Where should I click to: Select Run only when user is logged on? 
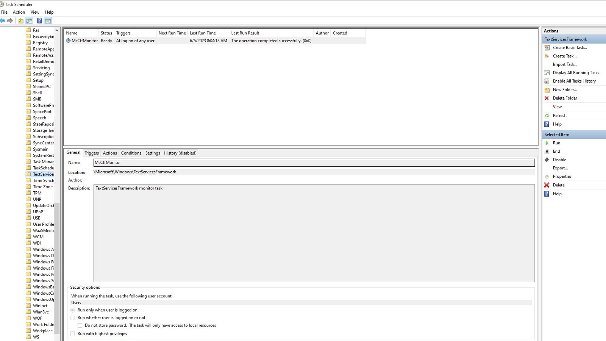point(73,310)
